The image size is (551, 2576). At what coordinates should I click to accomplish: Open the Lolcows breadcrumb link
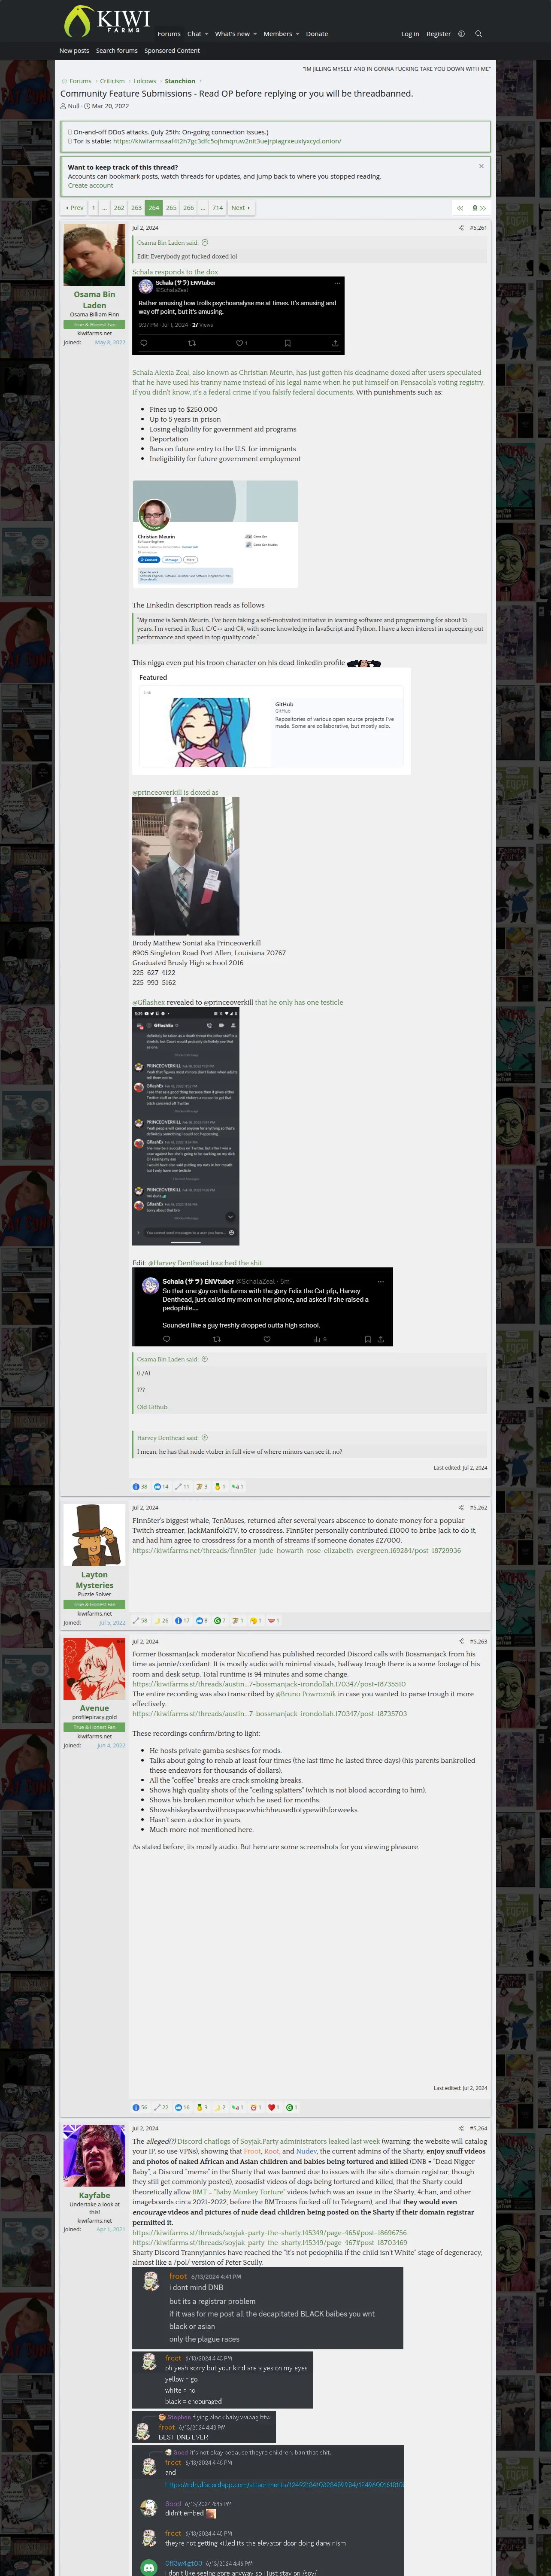(145, 81)
